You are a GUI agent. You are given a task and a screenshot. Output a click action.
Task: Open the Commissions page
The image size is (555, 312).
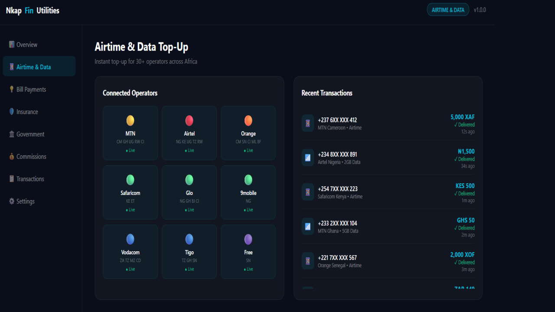coord(39,156)
